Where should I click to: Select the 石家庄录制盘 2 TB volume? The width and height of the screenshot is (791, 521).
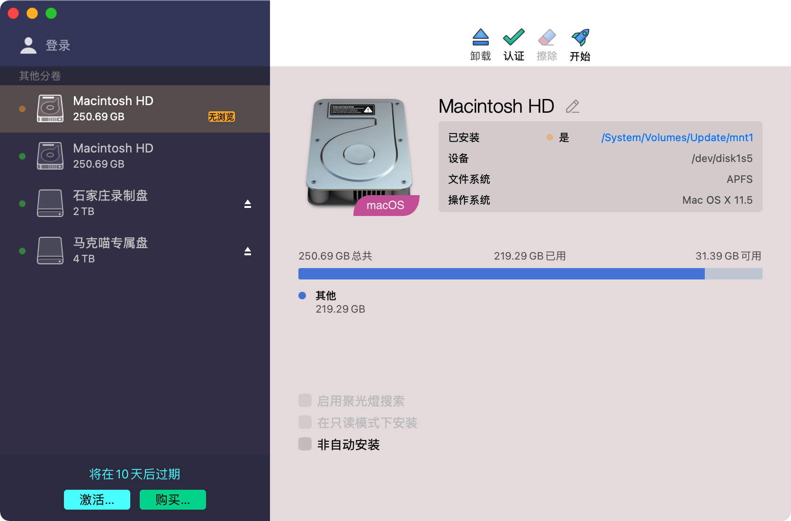[x=135, y=204]
